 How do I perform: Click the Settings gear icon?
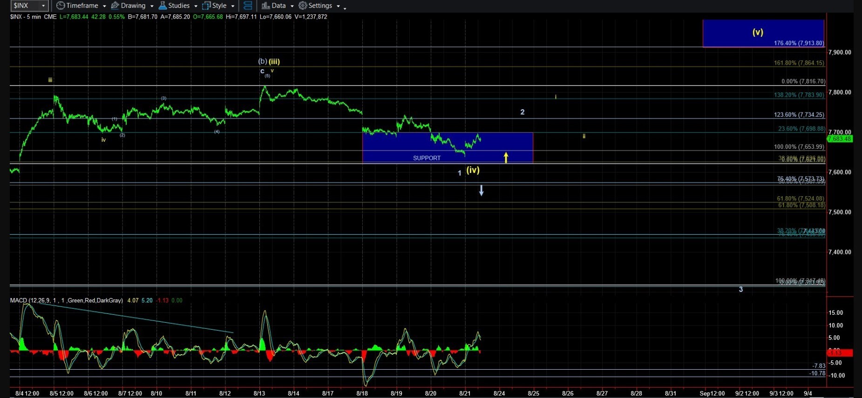(303, 6)
